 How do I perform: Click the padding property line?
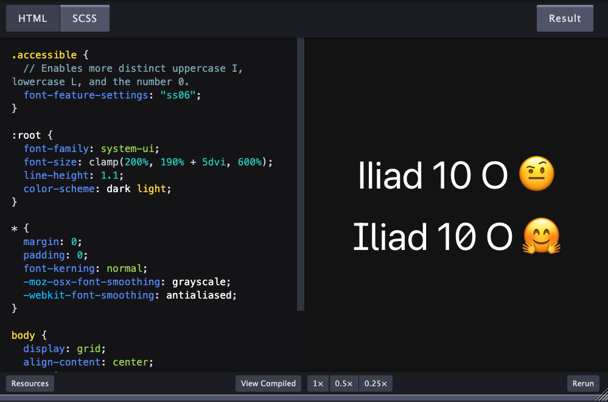pos(55,255)
